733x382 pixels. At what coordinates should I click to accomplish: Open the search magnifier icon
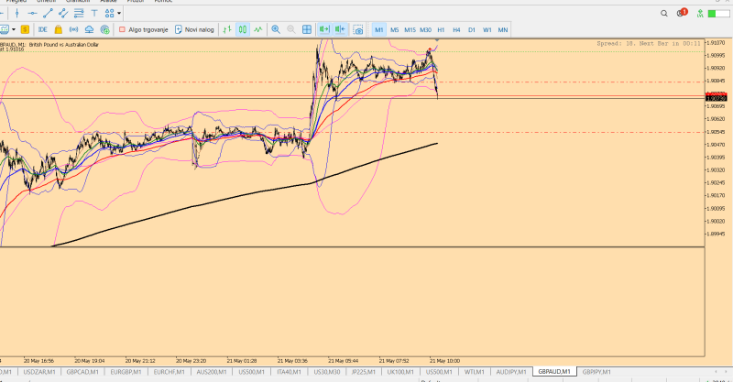tap(663, 14)
